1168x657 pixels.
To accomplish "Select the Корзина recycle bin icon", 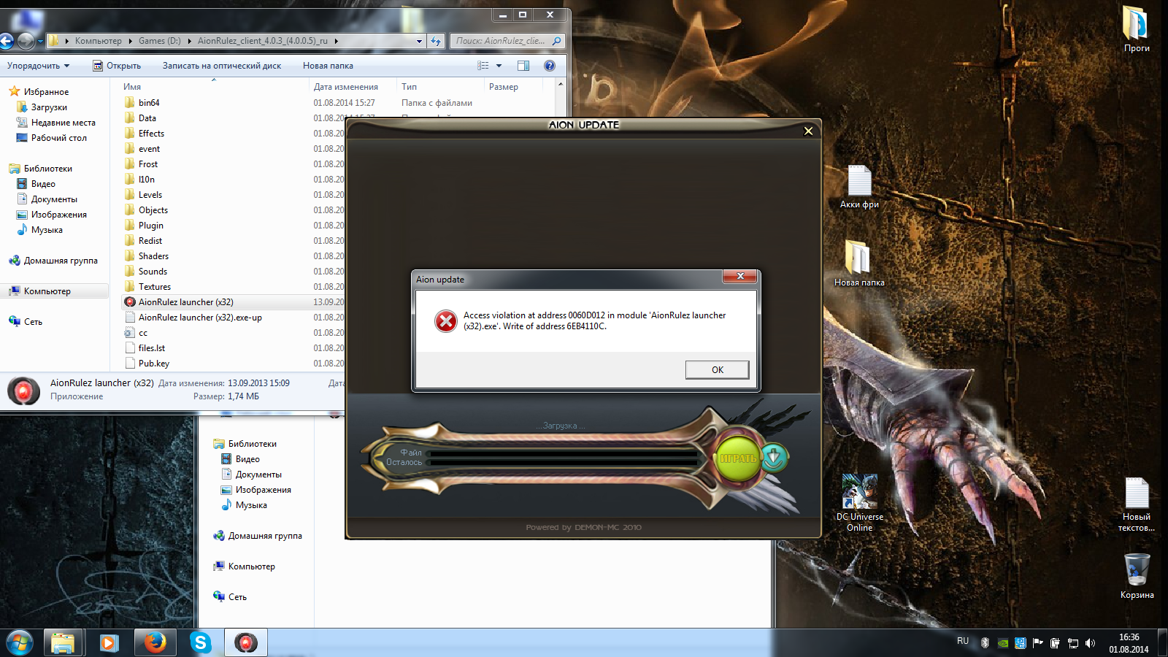I will click(x=1137, y=576).
